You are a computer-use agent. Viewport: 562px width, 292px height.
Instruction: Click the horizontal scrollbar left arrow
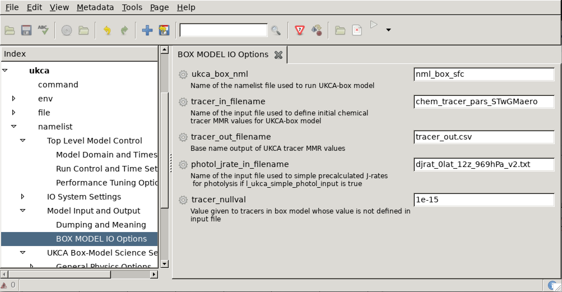coord(4,274)
